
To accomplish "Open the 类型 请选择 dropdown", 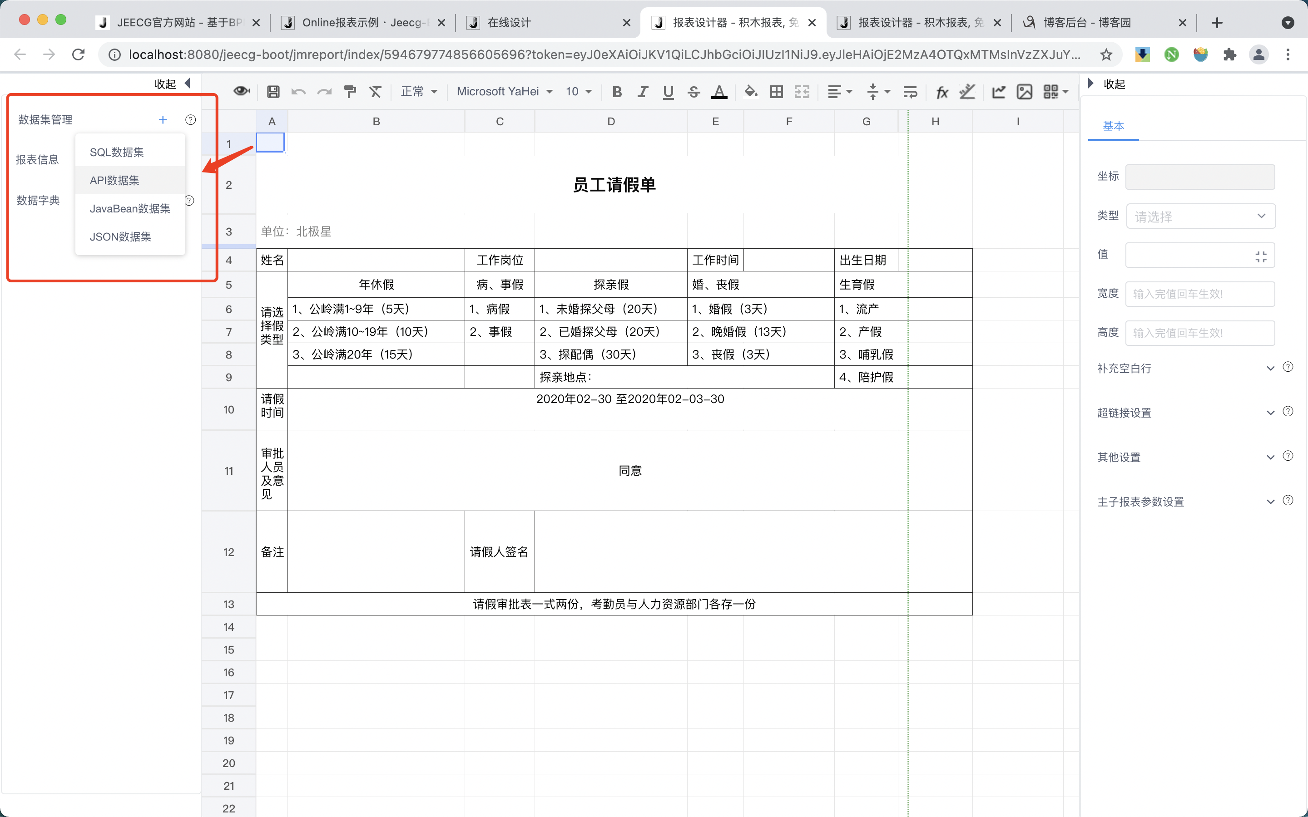I will 1200,216.
